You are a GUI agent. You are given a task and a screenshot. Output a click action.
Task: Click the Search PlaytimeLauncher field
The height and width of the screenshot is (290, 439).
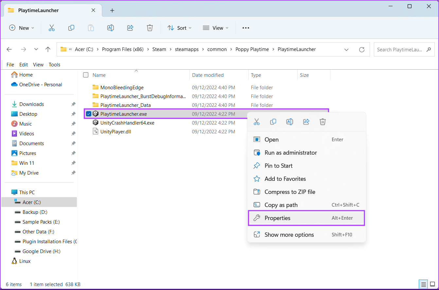click(404, 50)
